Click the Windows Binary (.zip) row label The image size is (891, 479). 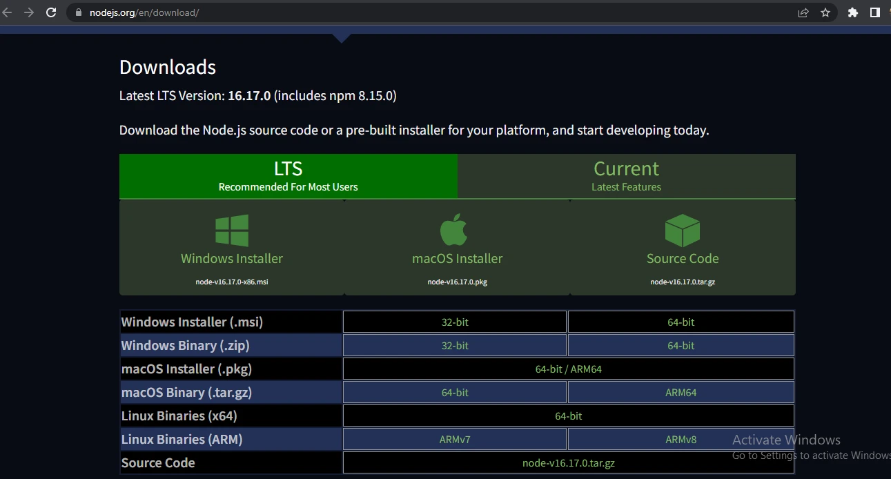185,346
